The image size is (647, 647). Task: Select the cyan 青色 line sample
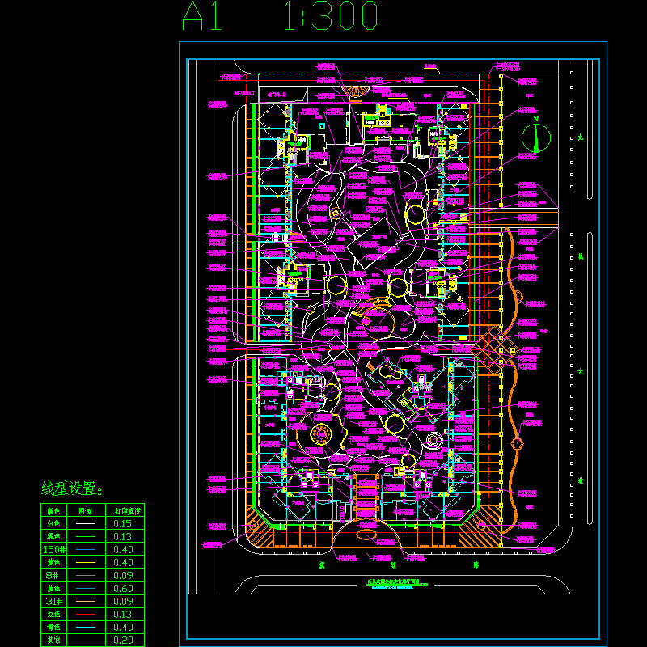point(86,628)
